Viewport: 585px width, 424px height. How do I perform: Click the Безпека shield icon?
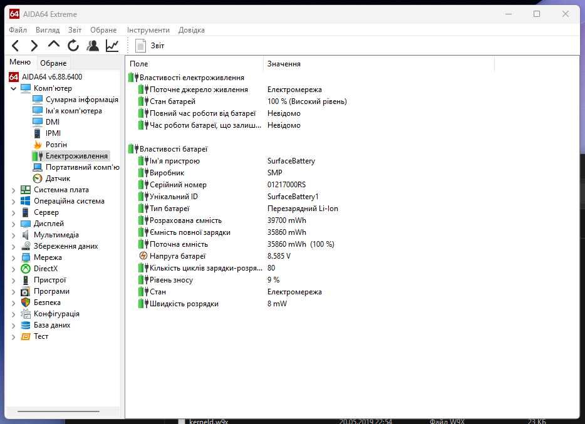pos(26,302)
